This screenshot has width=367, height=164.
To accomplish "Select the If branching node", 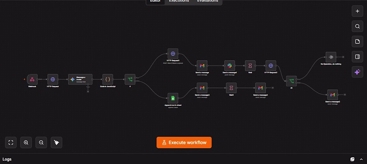I will [x=130, y=79].
